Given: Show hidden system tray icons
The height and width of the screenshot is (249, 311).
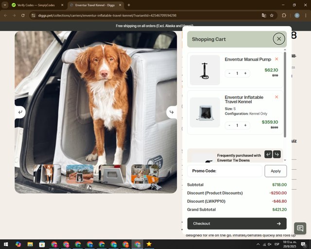Looking at the screenshot, I should (x=258, y=244).
